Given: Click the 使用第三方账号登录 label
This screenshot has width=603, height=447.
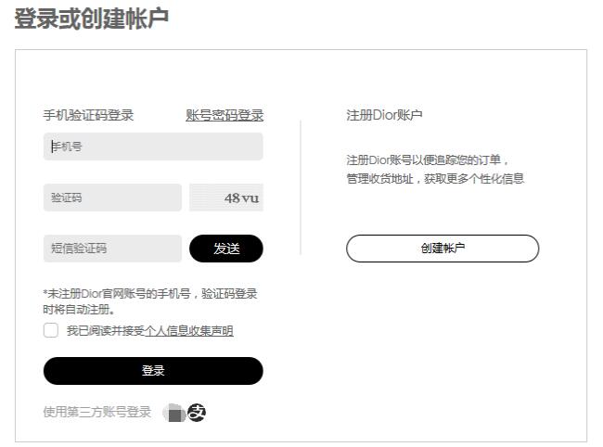Looking at the screenshot, I should (x=96, y=413).
